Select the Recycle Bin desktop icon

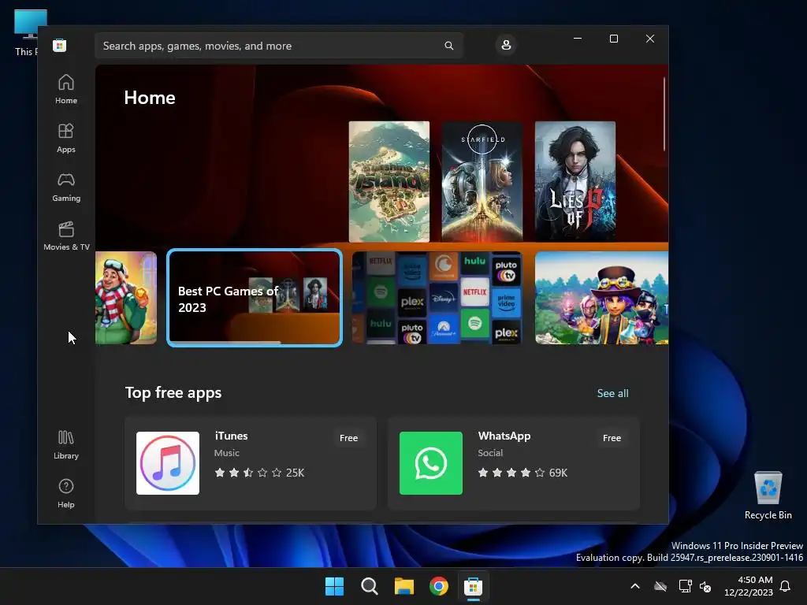tap(768, 496)
